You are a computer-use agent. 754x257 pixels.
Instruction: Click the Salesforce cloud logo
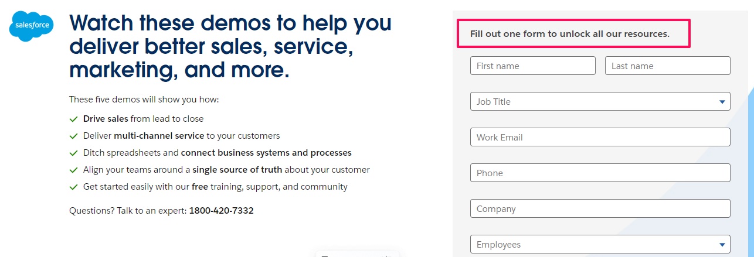pos(32,26)
